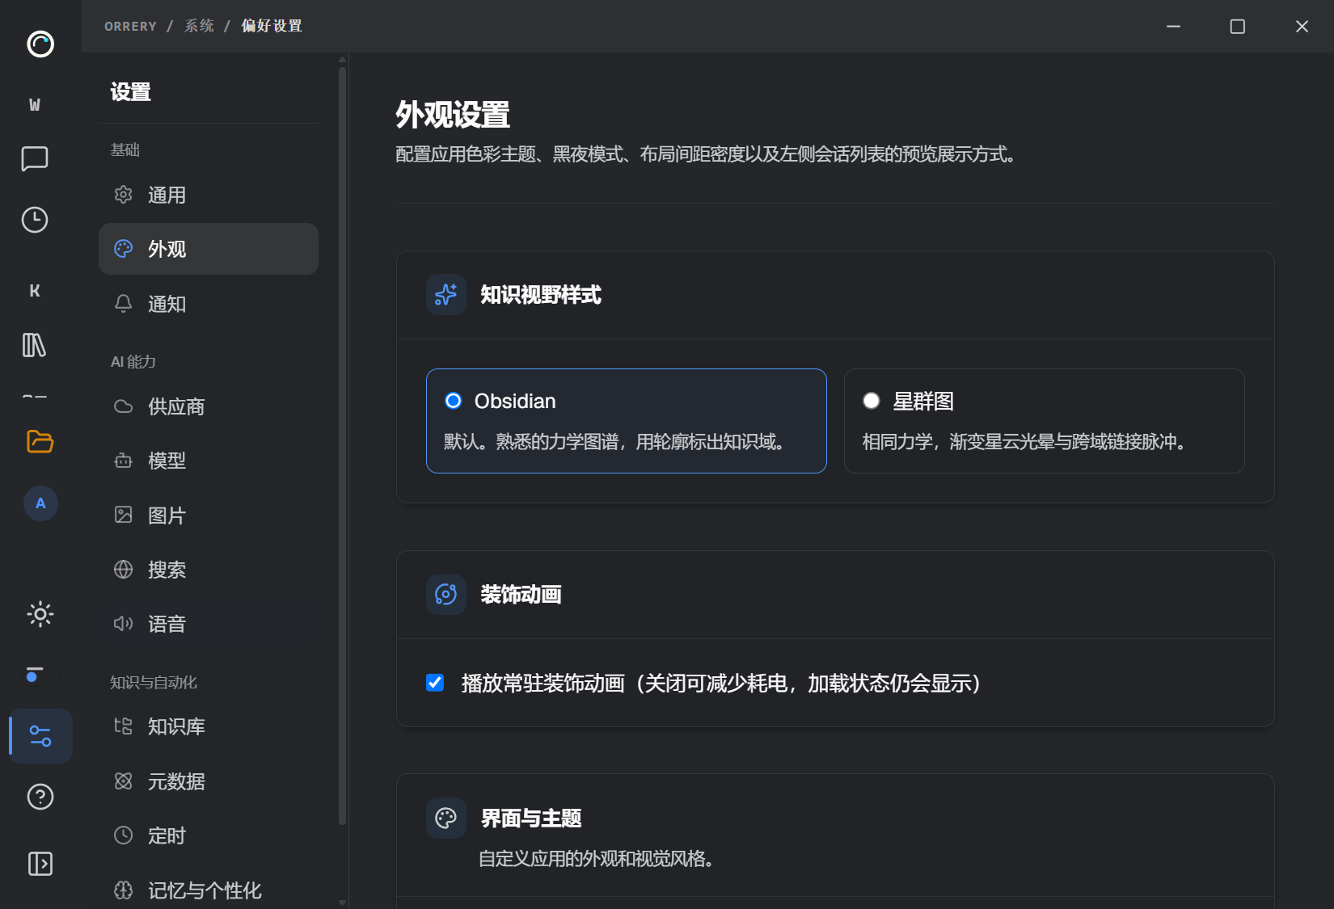Click the 设置 sidebar title

pyautogui.click(x=130, y=92)
